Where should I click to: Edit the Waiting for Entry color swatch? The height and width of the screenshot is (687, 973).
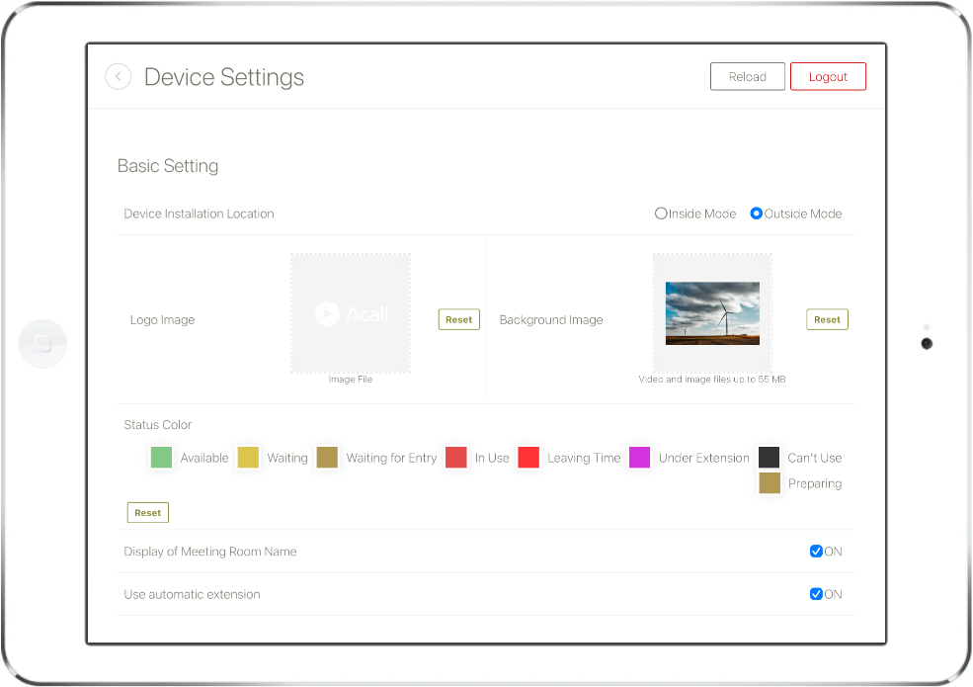[327, 457]
